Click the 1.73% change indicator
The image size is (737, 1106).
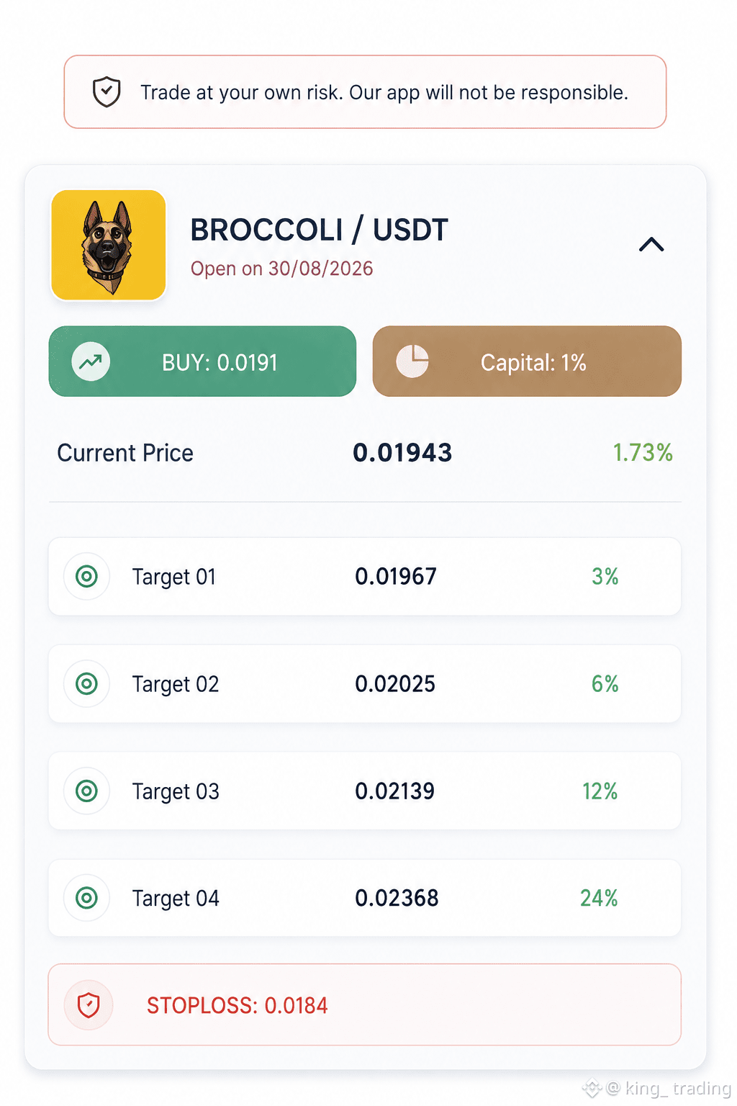tap(643, 452)
